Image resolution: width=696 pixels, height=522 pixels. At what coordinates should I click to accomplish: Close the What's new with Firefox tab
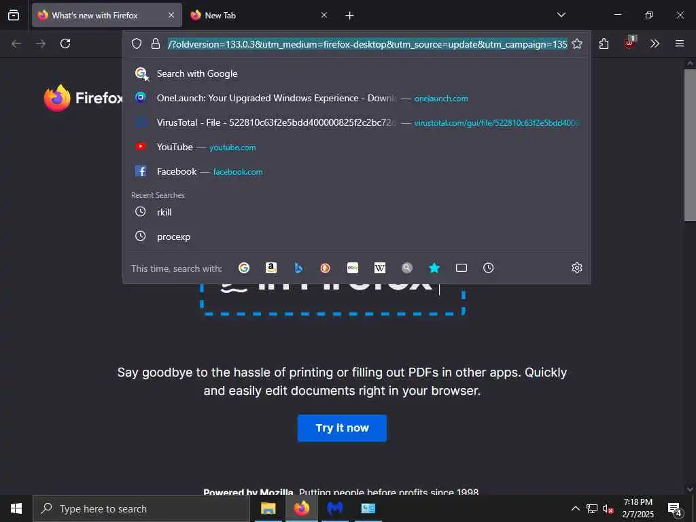tap(171, 15)
